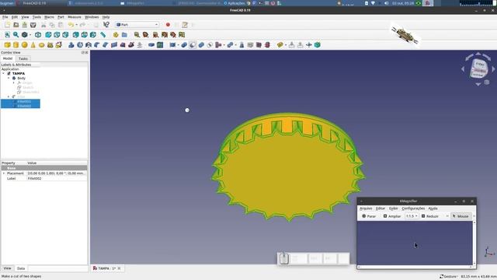497x280 pixels.
Task: Click Reduzir button in KMagnifier
Action: [429, 216]
